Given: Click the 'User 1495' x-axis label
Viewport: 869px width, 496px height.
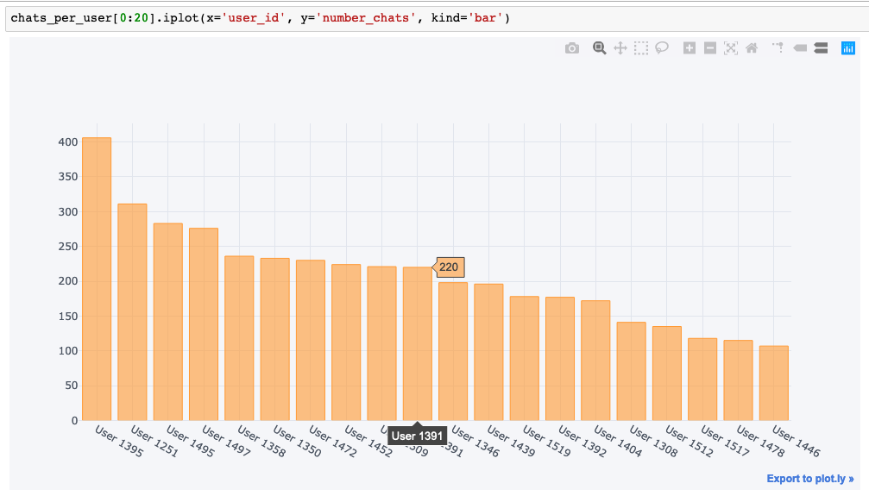Looking at the screenshot, I should (x=191, y=441).
